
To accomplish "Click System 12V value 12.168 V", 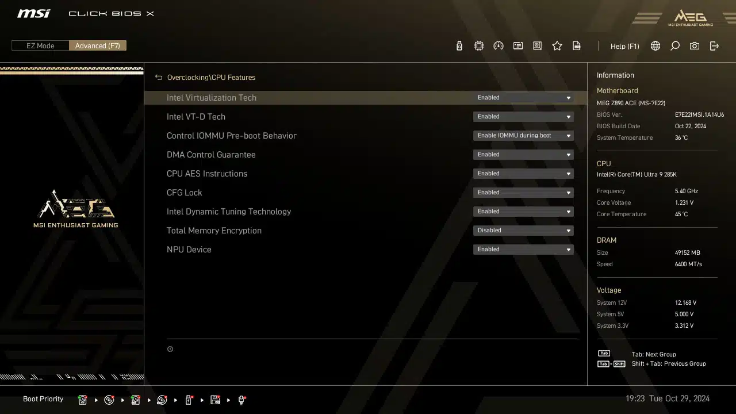I will (x=685, y=303).
